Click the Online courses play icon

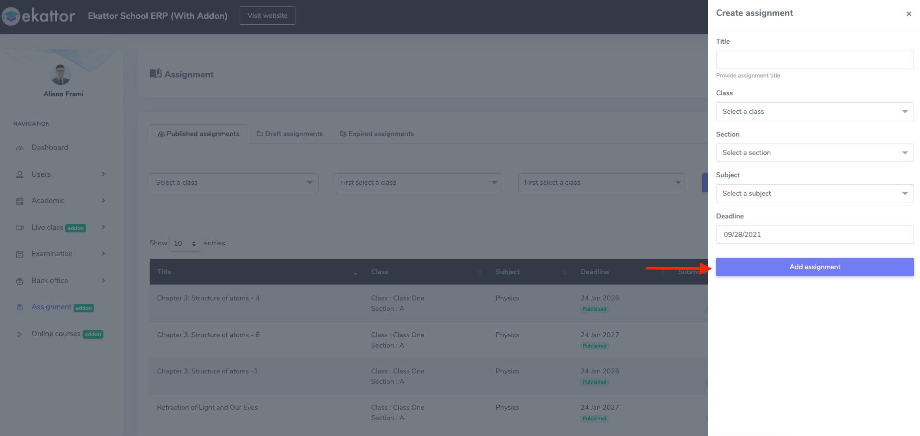coord(20,334)
